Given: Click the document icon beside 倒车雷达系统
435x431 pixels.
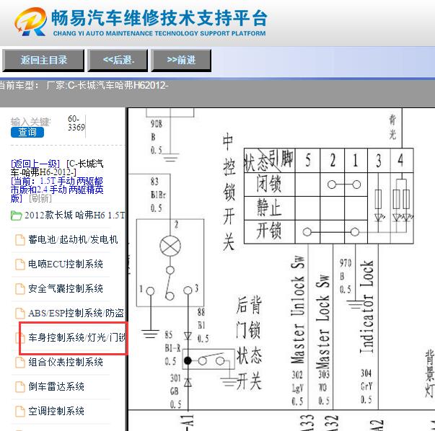Looking at the screenshot, I should [19, 387].
